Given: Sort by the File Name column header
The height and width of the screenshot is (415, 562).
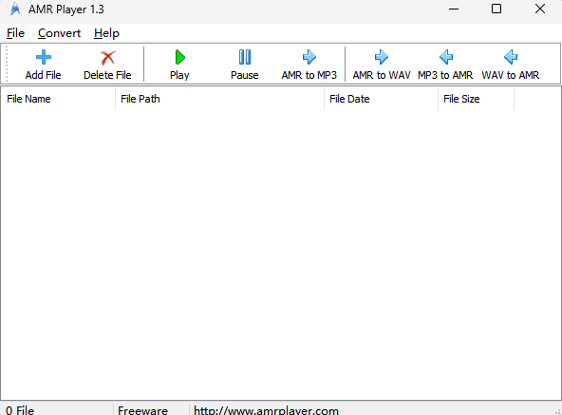Looking at the screenshot, I should 58,99.
